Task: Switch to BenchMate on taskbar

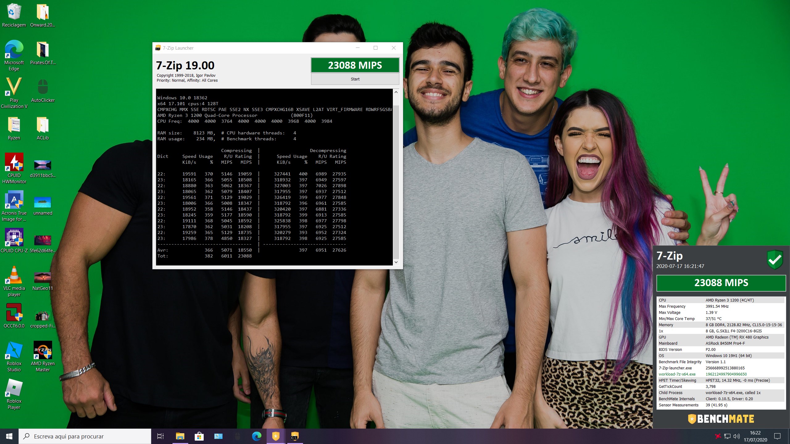Action: point(276,436)
